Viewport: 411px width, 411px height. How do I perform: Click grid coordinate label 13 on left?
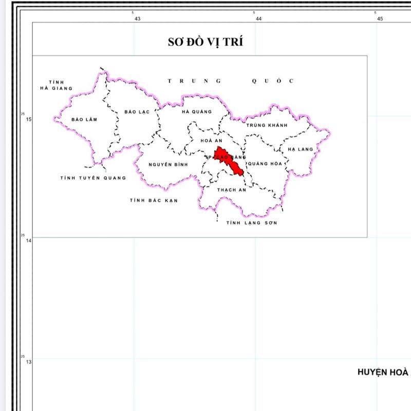28,362
